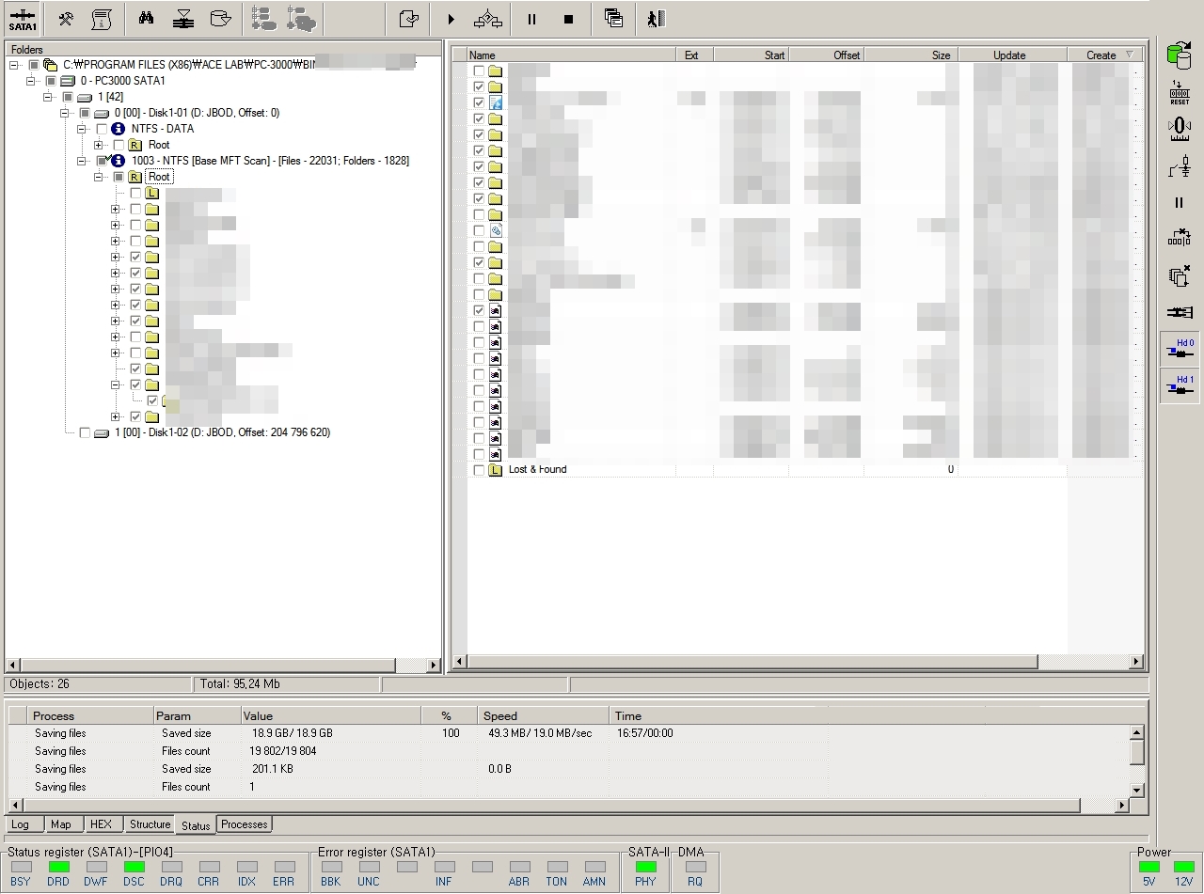The width and height of the screenshot is (1204, 894).
Task: Click the process list down scroll arrow
Action: pyautogui.click(x=1136, y=791)
